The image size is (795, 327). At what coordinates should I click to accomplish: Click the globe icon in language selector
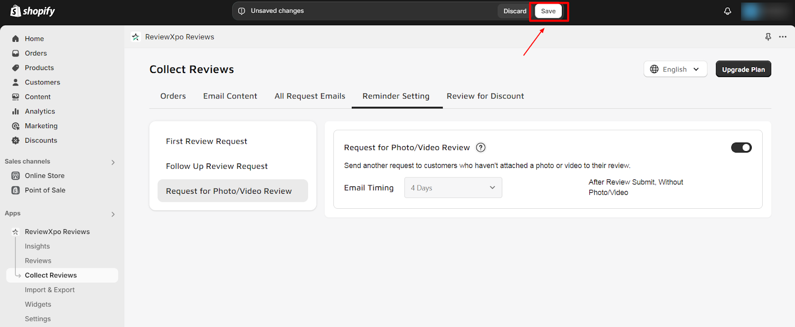654,69
